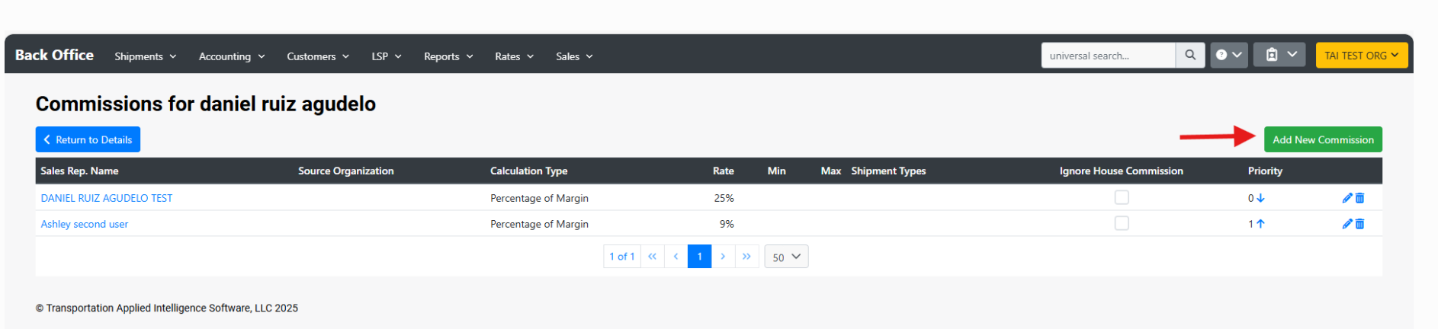The height and width of the screenshot is (329, 1438).
Task: Open the Accounting menu
Action: (231, 56)
